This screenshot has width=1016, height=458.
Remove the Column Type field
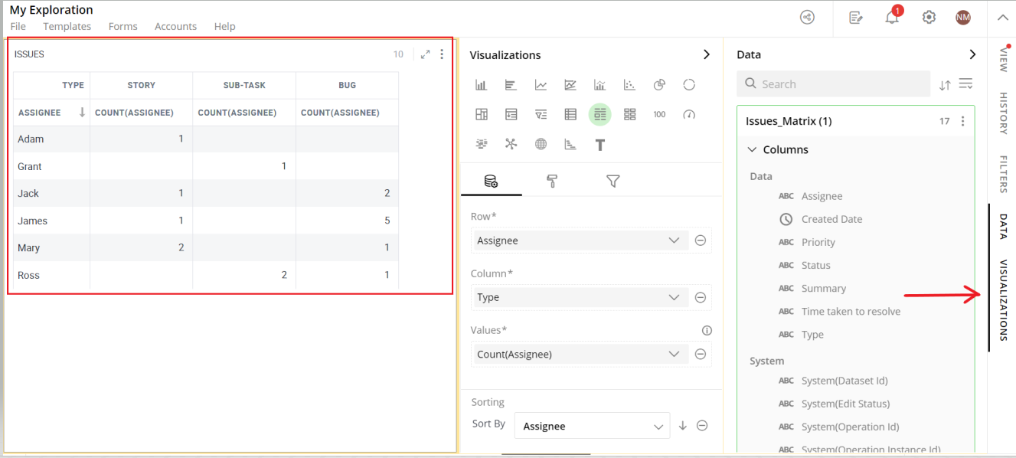coord(700,297)
